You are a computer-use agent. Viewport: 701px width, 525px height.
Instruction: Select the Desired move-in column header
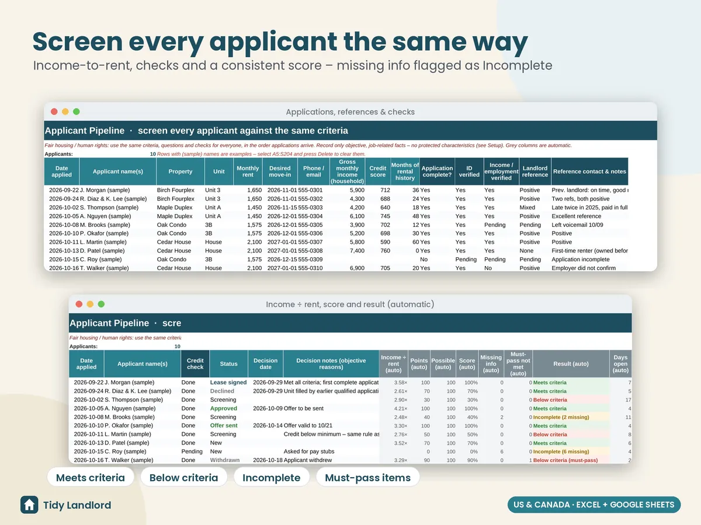280,171
